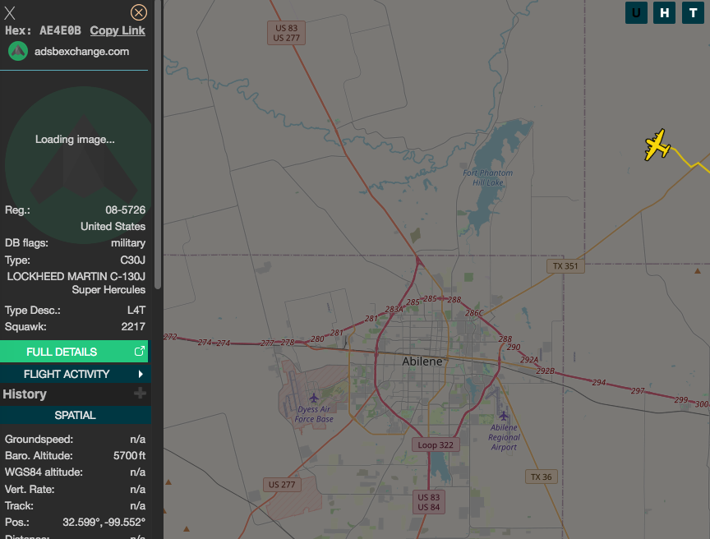
Task: Expand History with the plus icon
Action: pos(140,394)
